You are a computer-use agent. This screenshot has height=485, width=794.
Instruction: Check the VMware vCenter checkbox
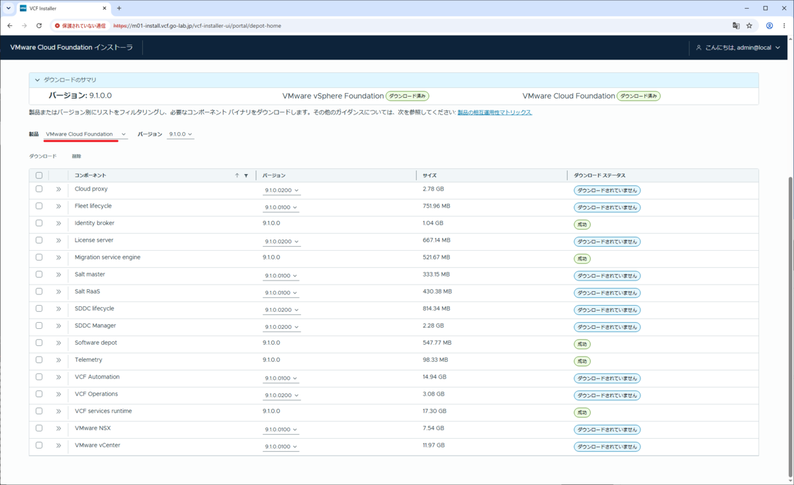pyautogui.click(x=39, y=445)
